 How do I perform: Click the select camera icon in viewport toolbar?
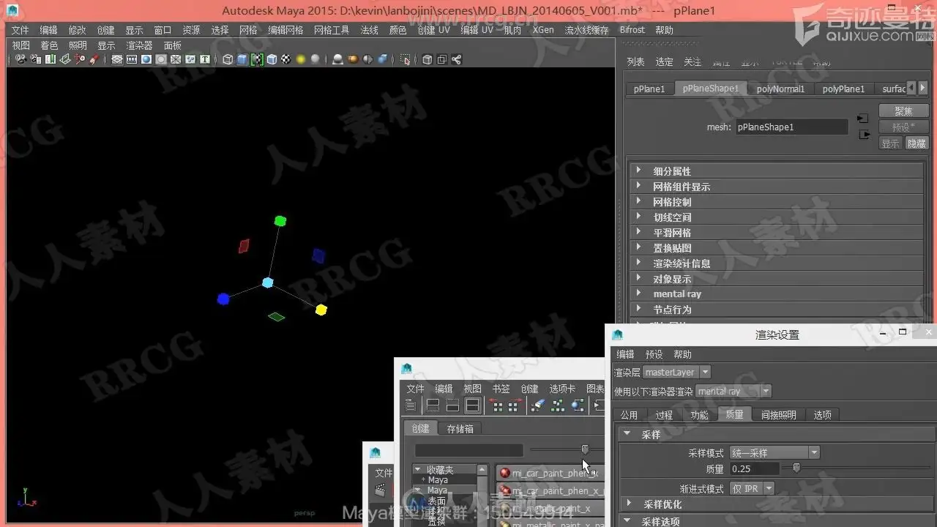pyautogui.click(x=20, y=59)
